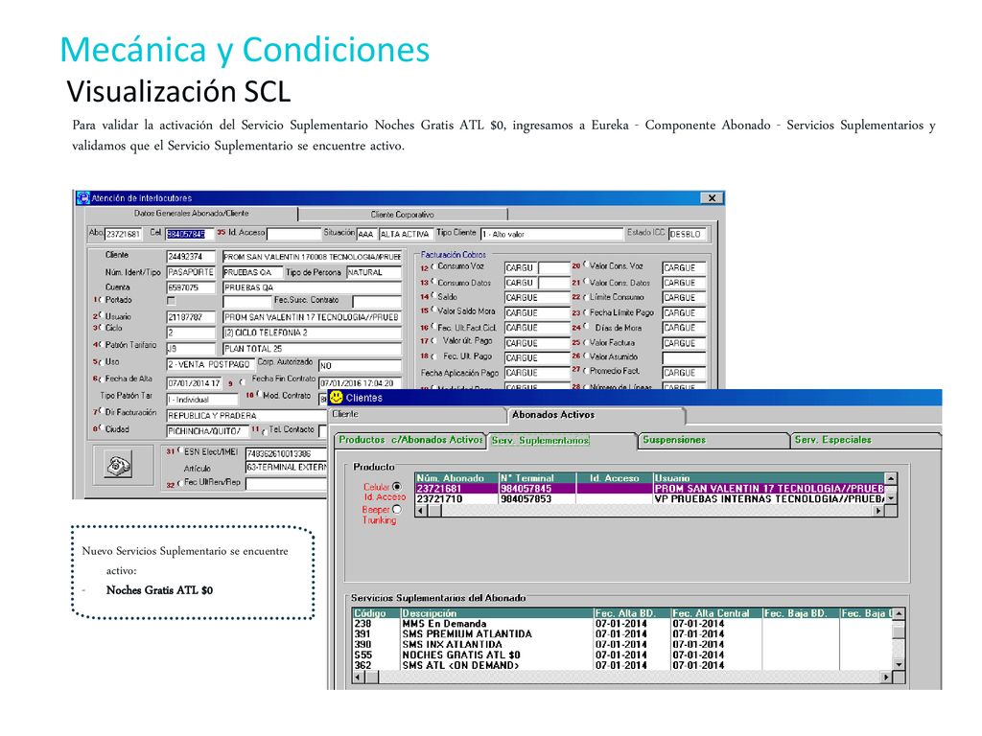Click the Fec. Alta Central column header
The image size is (982, 736).
715,613
